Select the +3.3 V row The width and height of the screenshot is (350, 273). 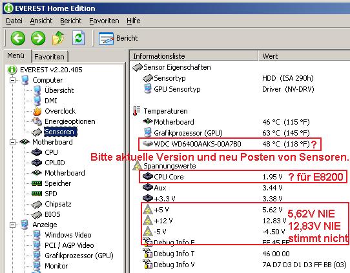tap(212, 199)
